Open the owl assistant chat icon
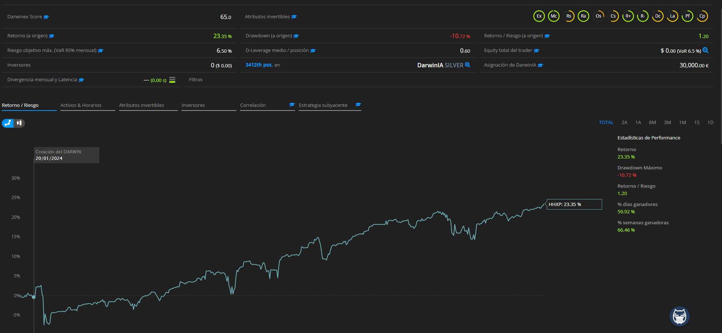Screen dimensions: 722x333 click(679, 317)
